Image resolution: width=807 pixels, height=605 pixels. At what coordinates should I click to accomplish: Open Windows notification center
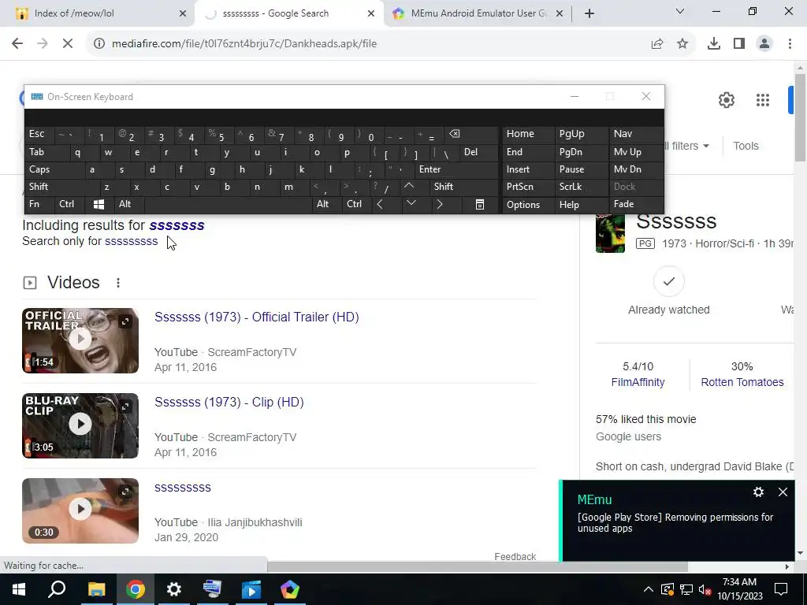[x=781, y=589]
